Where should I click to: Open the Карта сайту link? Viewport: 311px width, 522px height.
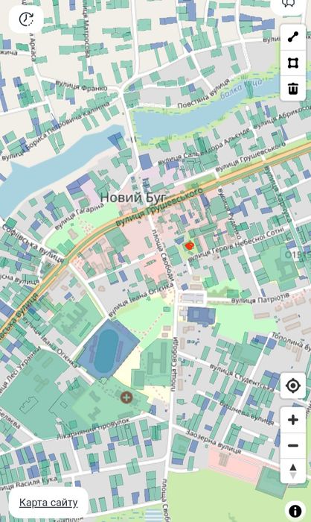click(48, 503)
